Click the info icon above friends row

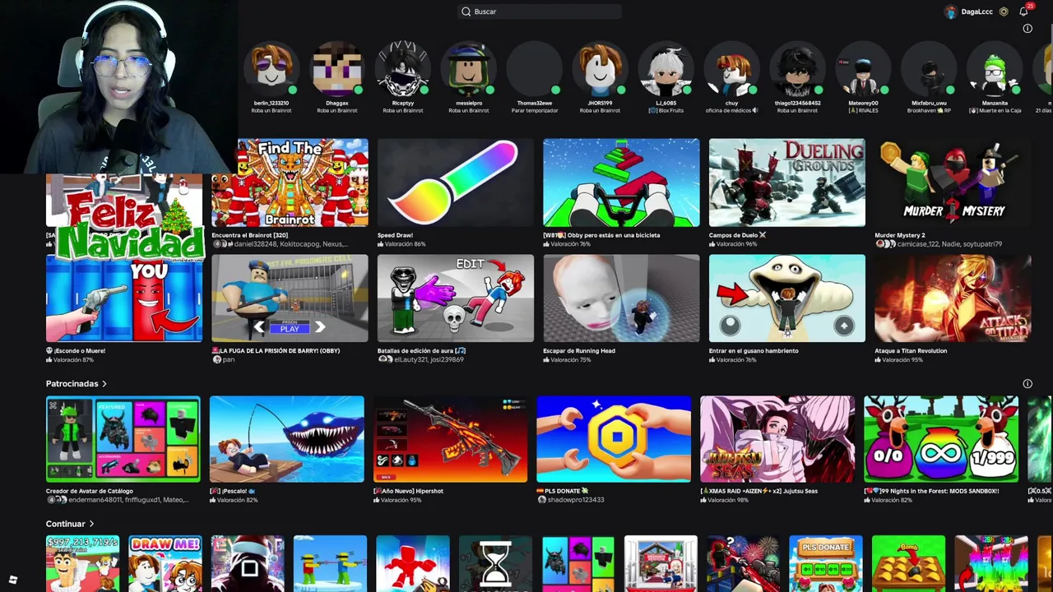pyautogui.click(x=1027, y=29)
